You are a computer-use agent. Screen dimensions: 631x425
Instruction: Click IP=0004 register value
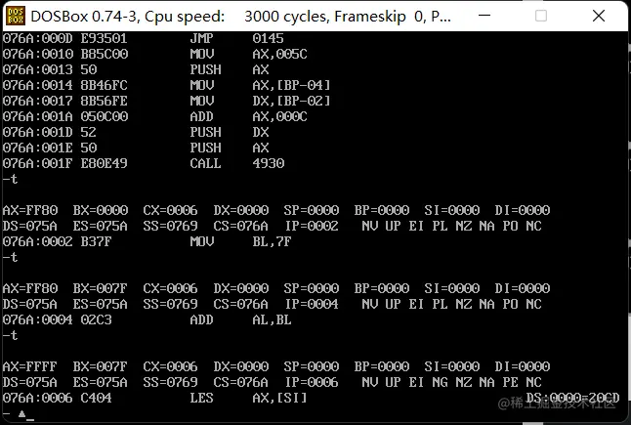[x=312, y=304]
